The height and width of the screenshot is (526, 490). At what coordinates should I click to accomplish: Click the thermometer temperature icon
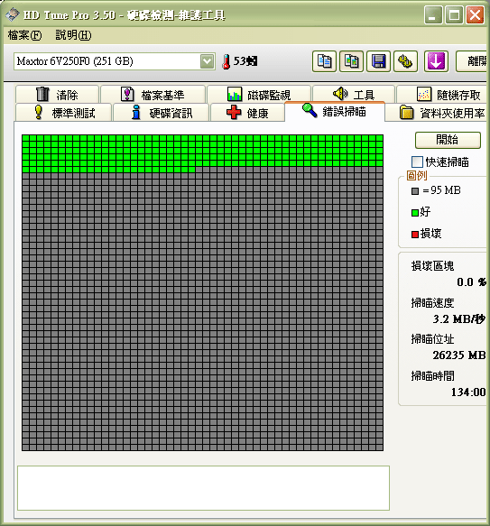pyautogui.click(x=227, y=61)
